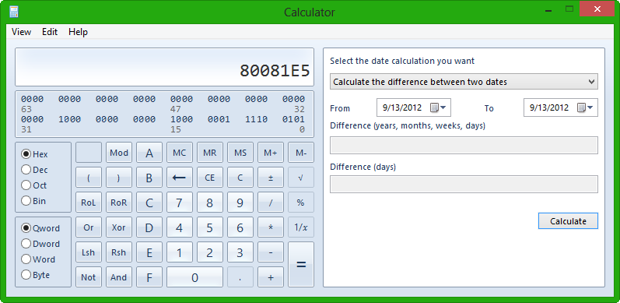Click the 80081E5 calculator display
This screenshot has height=303, width=620.
[x=164, y=67]
